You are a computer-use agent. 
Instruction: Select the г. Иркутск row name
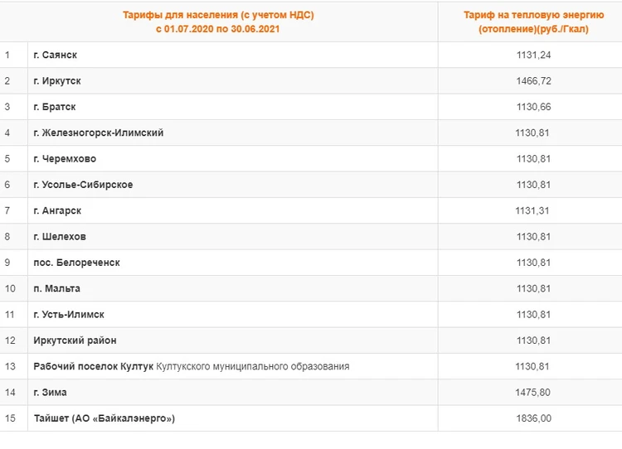coord(57,81)
